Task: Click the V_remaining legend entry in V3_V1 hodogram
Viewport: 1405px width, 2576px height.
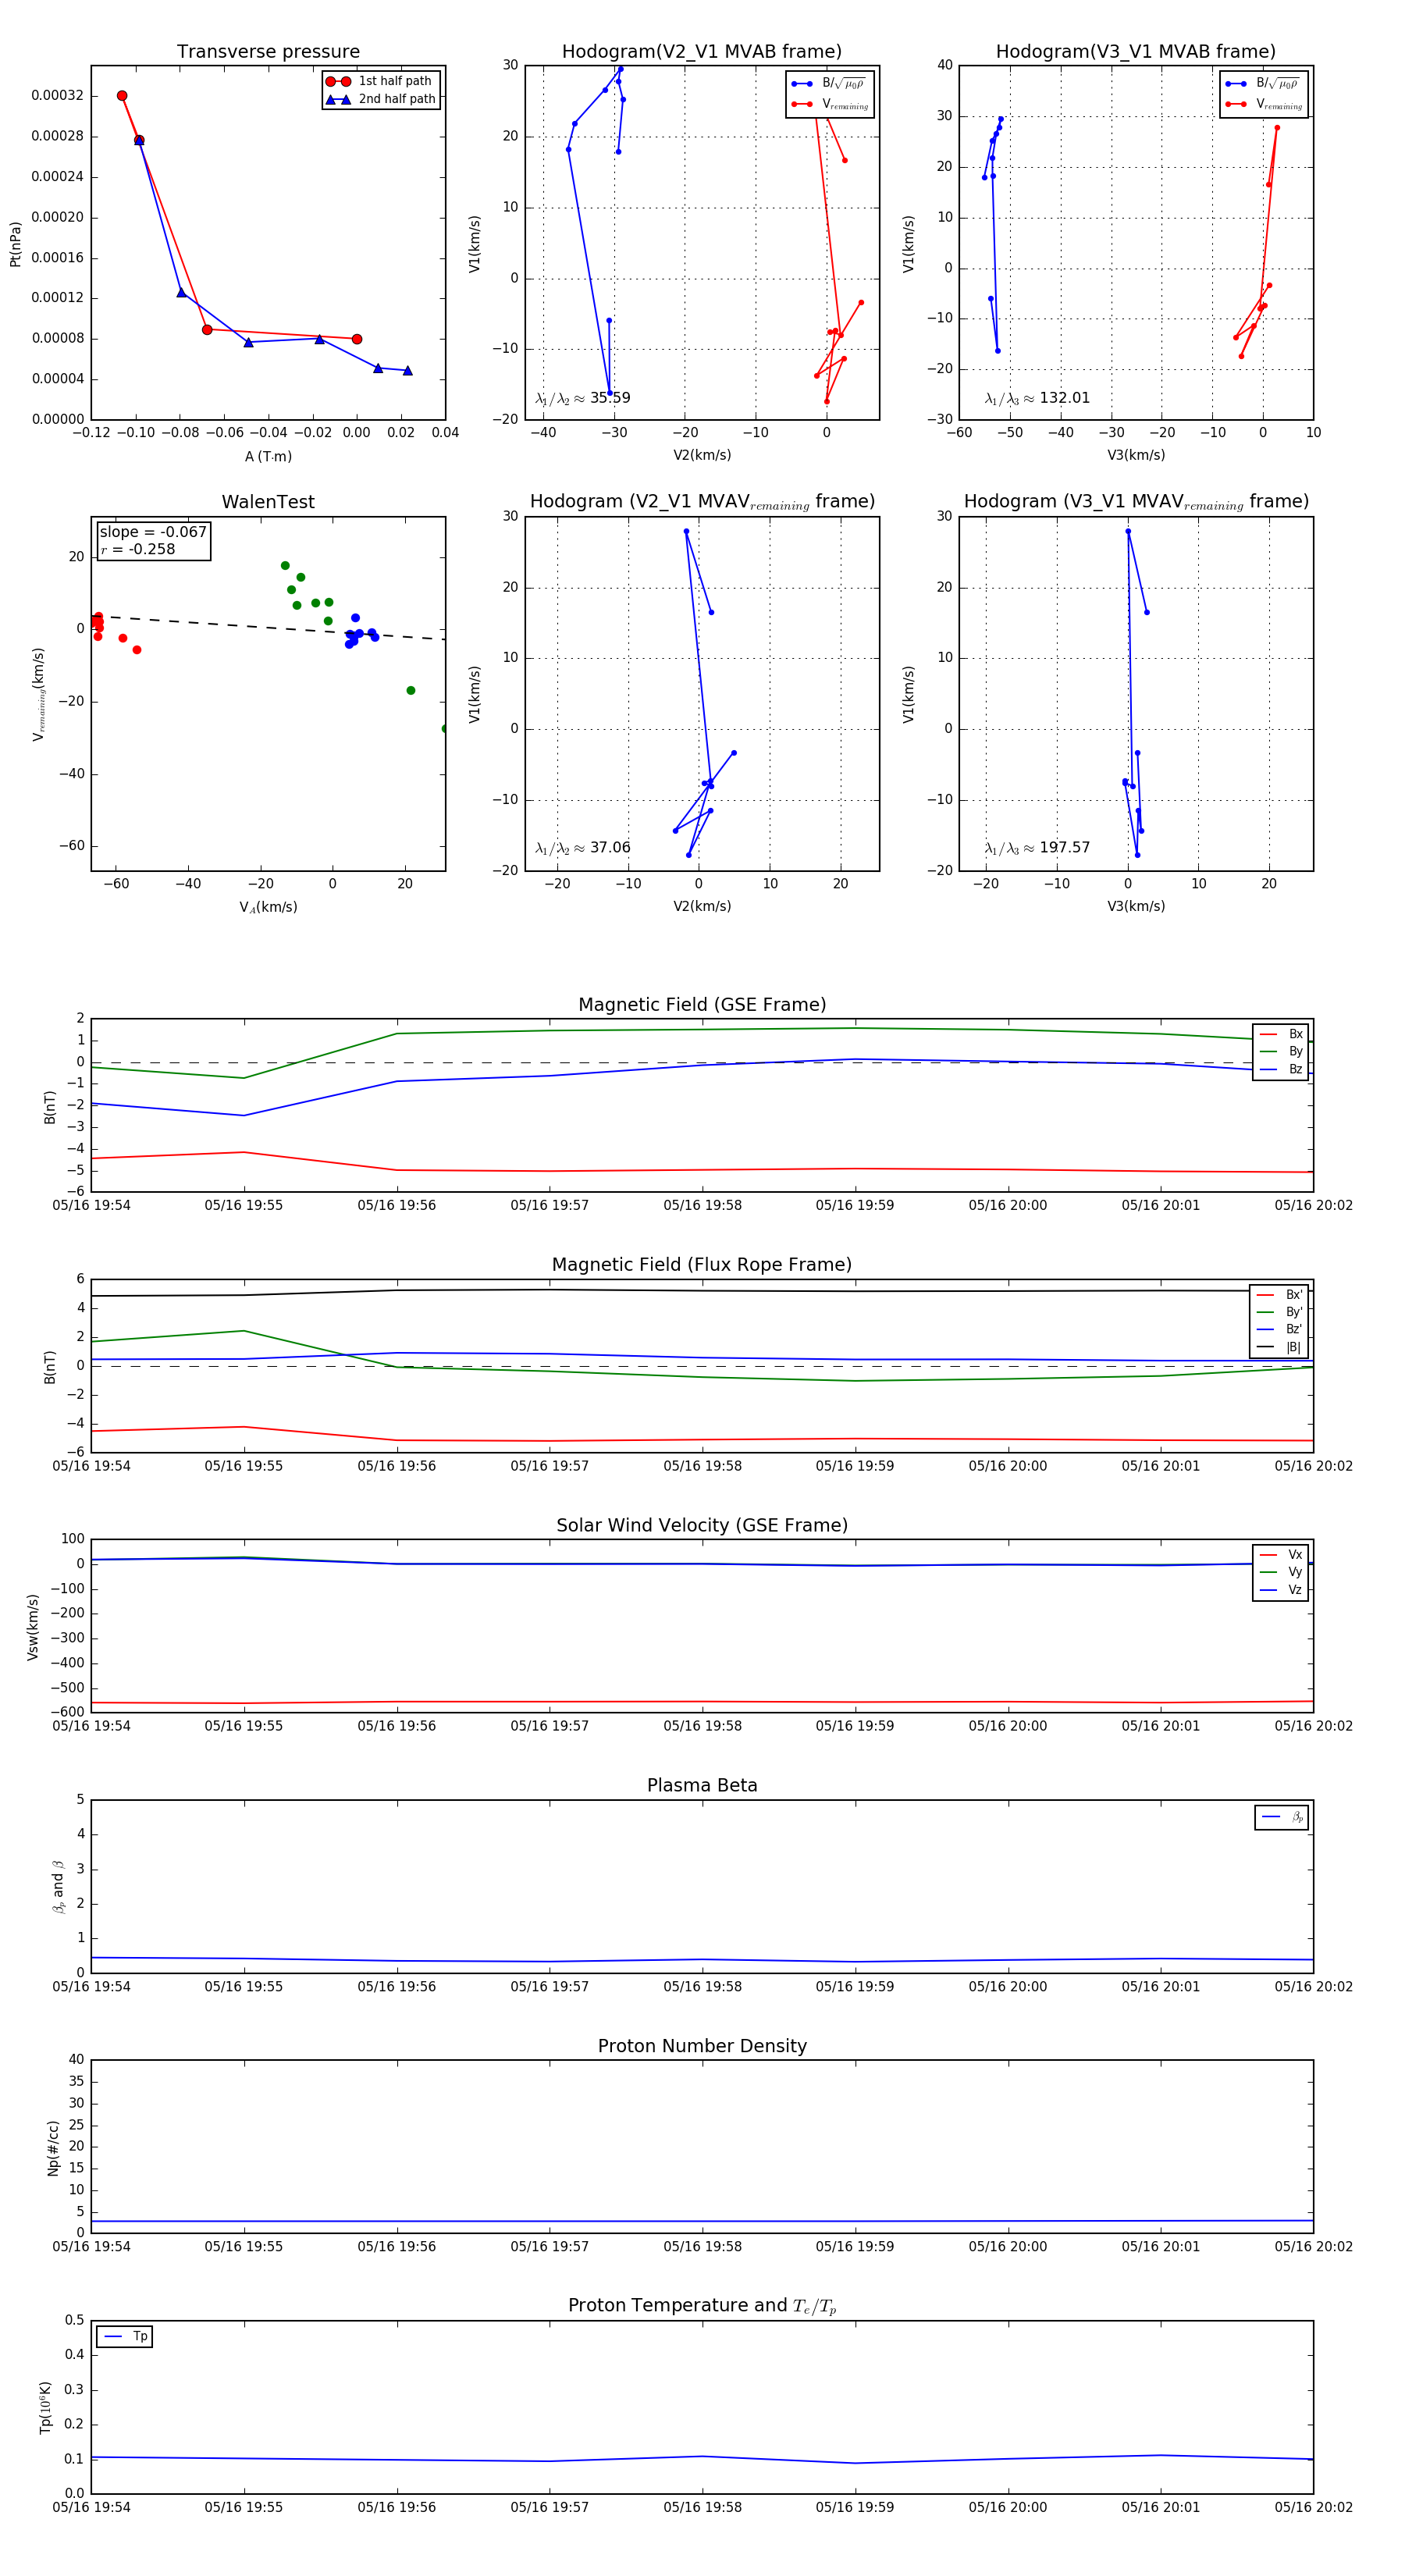Action: [1264, 104]
